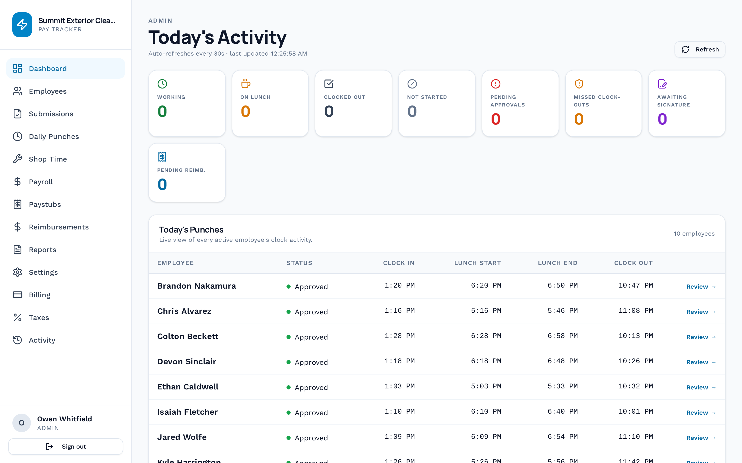Click the Taxes percent icon
Viewport: 742px width, 463px height.
click(x=18, y=318)
